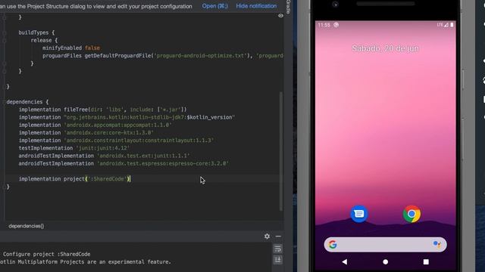485x272 pixels.
Task: Click the editor vertical scrollbar
Action: coord(281,151)
